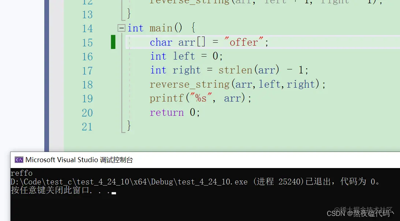Click line number 14 in the gutter
The image size is (400, 221).
[x=87, y=28]
